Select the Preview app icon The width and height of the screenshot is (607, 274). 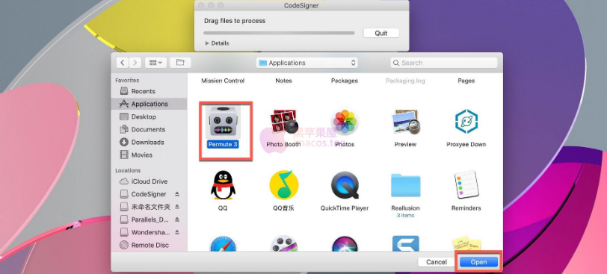(x=405, y=122)
